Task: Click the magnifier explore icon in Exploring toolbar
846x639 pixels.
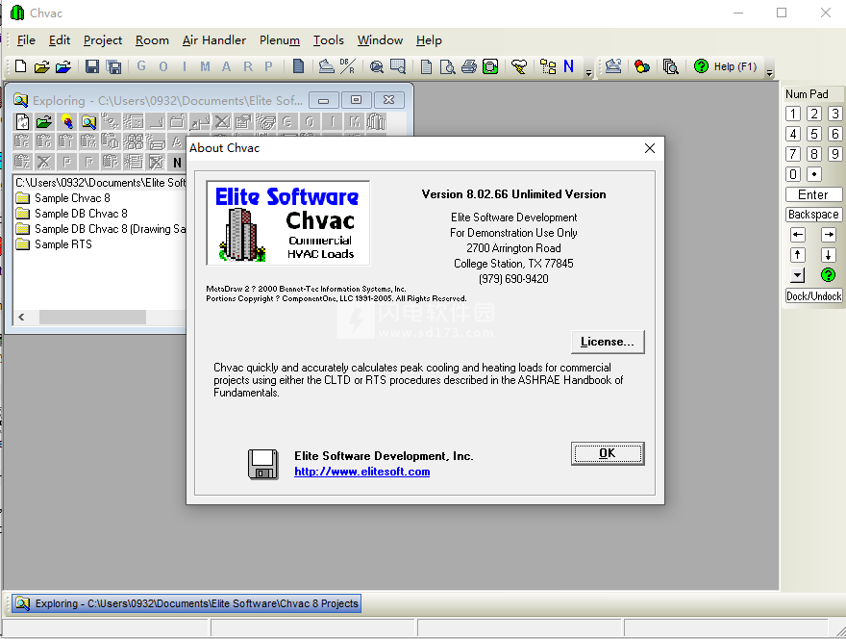Action: pos(88,121)
